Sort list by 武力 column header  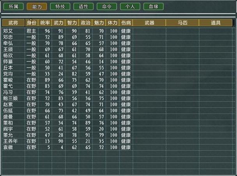tap(58, 23)
